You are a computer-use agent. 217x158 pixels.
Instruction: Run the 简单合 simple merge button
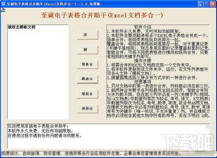click(x=88, y=64)
